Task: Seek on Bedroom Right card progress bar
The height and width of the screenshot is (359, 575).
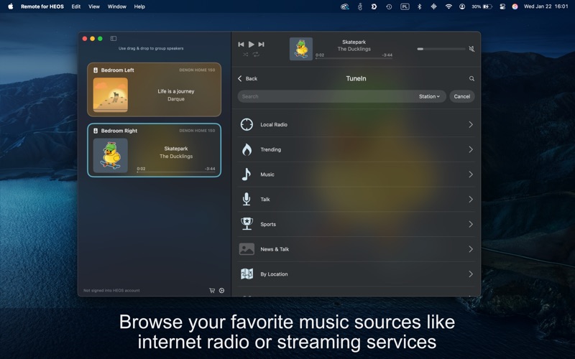Action: point(176,172)
